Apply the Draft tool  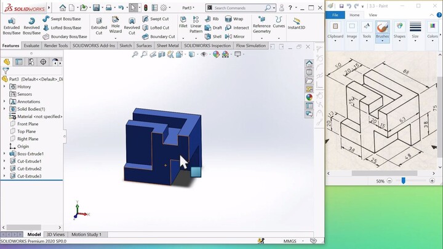click(x=214, y=28)
